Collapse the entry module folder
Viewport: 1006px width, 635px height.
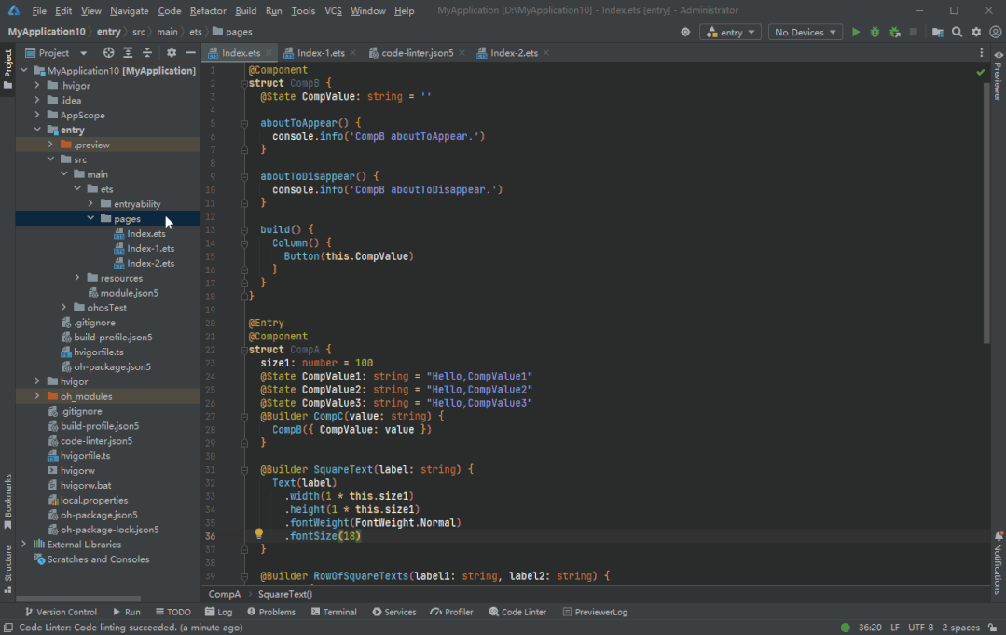pyautogui.click(x=37, y=130)
